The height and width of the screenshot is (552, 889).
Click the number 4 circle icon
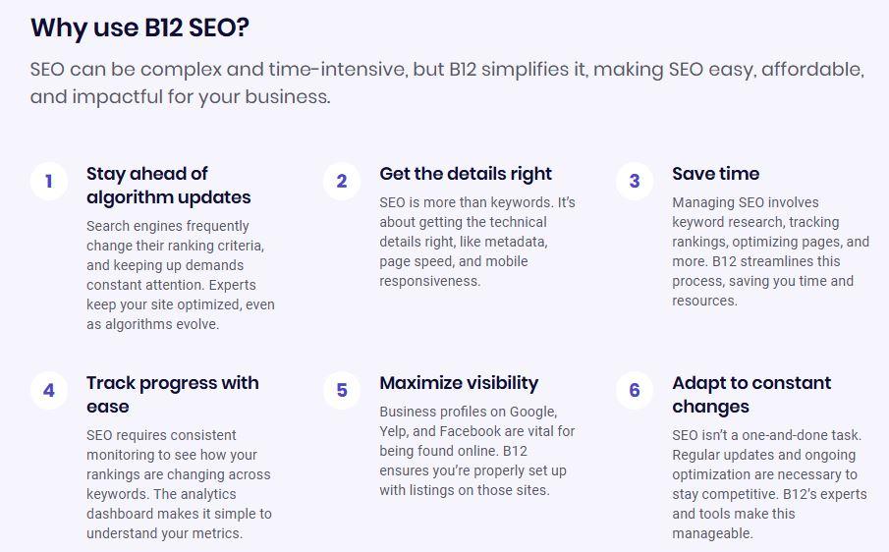coord(48,391)
